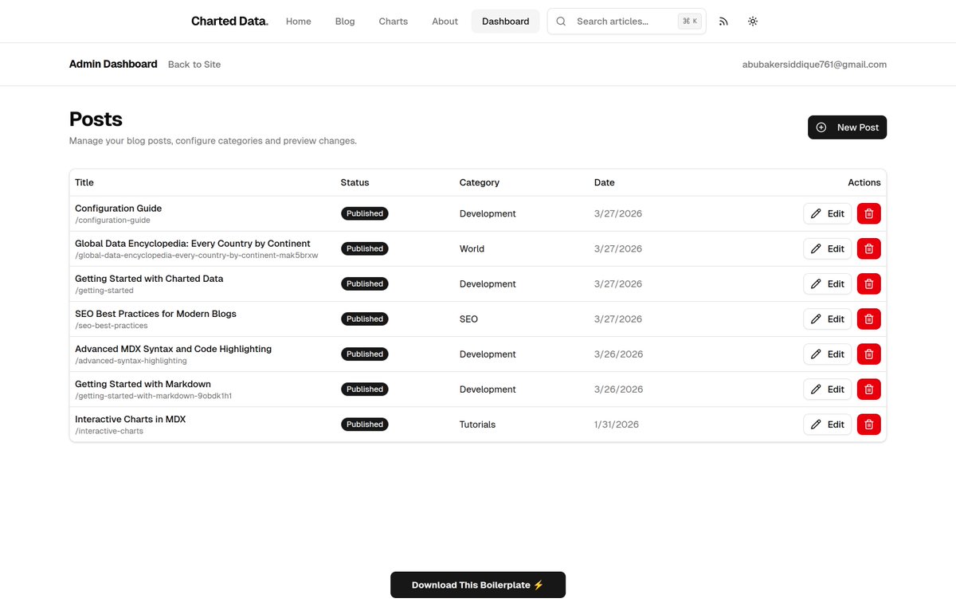This screenshot has height=614, width=956.
Task: Delete the Getting Started with Markdown post
Action: click(x=868, y=389)
